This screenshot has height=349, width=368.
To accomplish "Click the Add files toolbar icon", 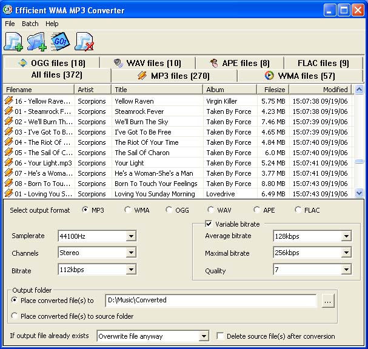I will coord(13,42).
